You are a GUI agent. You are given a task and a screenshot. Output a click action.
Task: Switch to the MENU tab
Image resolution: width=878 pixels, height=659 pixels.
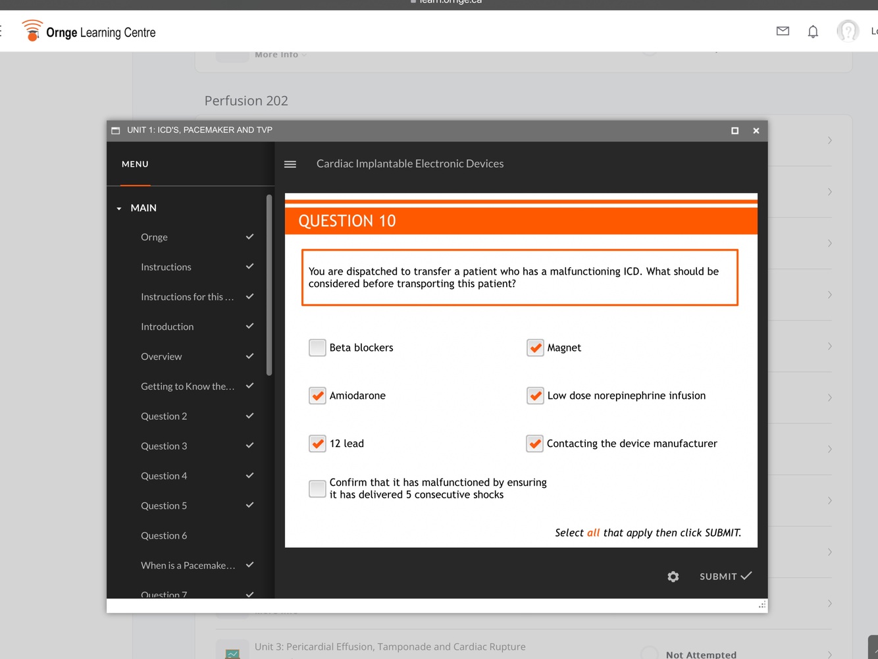click(135, 164)
